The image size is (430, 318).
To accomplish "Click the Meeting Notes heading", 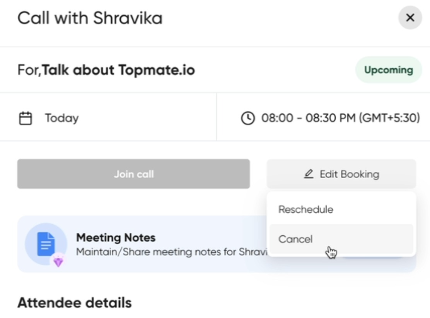I will [116, 238].
